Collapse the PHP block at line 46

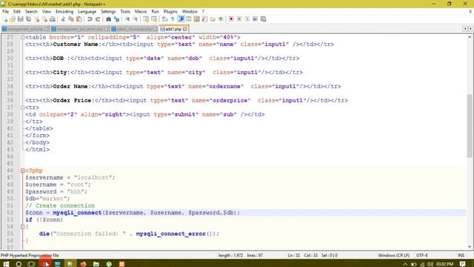(22, 171)
